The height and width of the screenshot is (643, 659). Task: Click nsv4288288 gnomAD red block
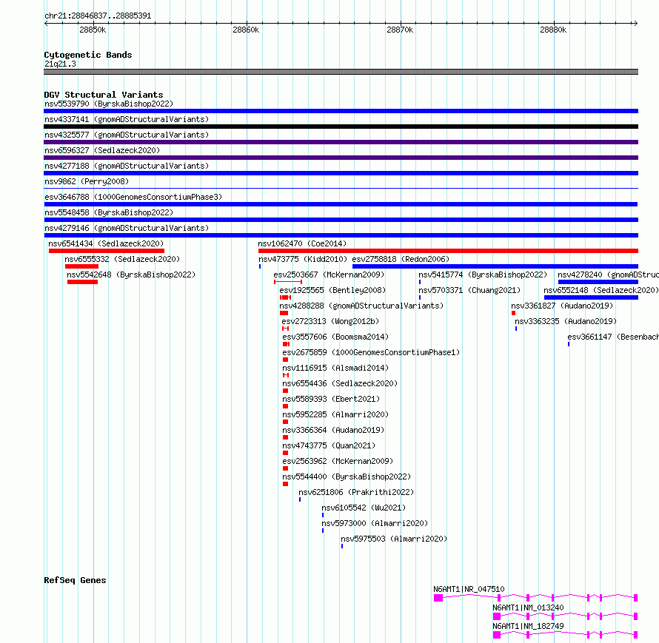pos(284,313)
